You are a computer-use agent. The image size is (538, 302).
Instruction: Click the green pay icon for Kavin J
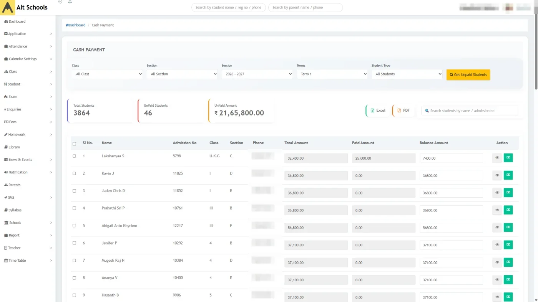coord(508,175)
